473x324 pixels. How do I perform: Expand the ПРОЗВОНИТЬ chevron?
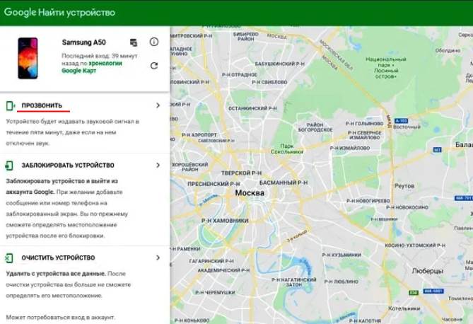click(x=158, y=105)
